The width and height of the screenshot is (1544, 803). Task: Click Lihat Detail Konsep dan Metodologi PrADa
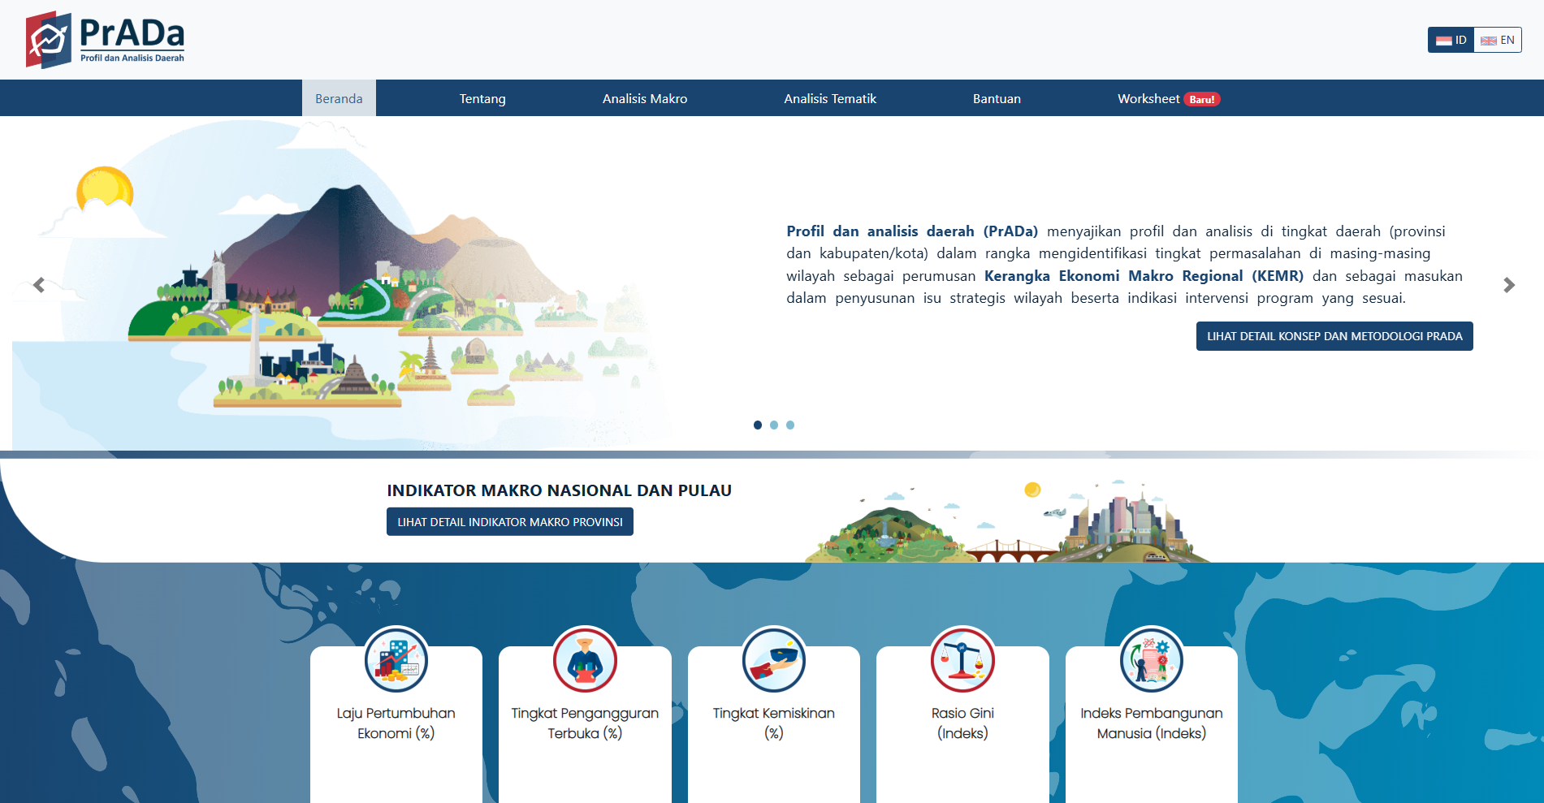pyautogui.click(x=1334, y=336)
